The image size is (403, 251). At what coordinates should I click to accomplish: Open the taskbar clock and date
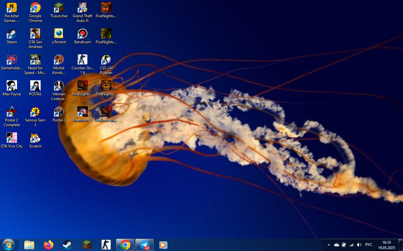[386, 245]
